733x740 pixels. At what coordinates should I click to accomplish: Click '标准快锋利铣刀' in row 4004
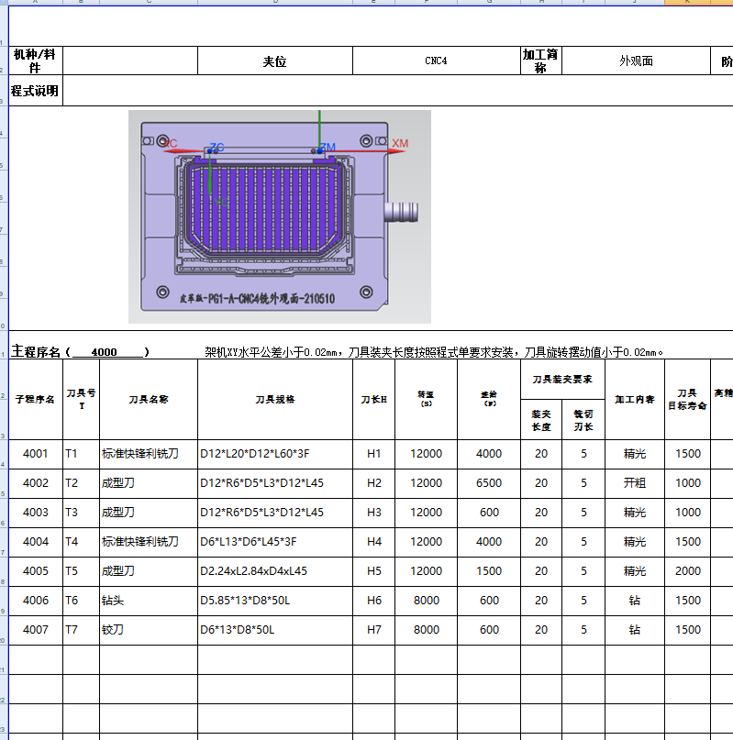pos(149,542)
